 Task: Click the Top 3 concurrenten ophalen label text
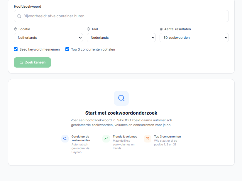point(93,49)
